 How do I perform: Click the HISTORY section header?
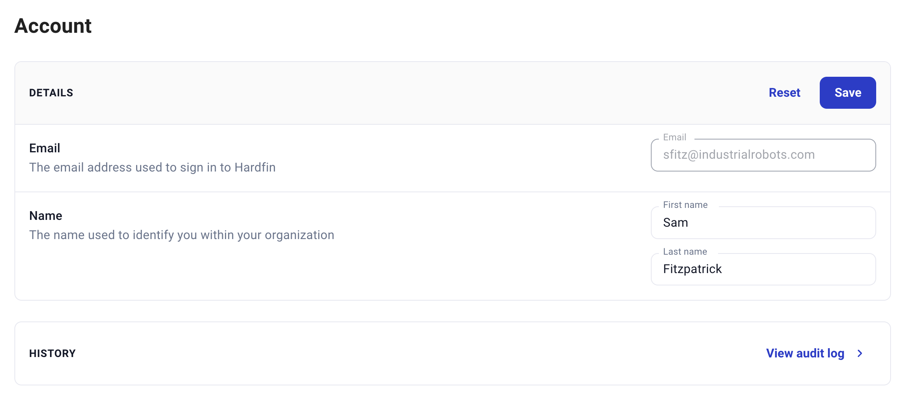[52, 353]
